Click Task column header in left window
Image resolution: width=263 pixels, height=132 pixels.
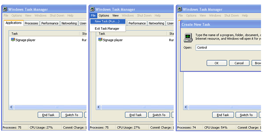(x=44, y=34)
